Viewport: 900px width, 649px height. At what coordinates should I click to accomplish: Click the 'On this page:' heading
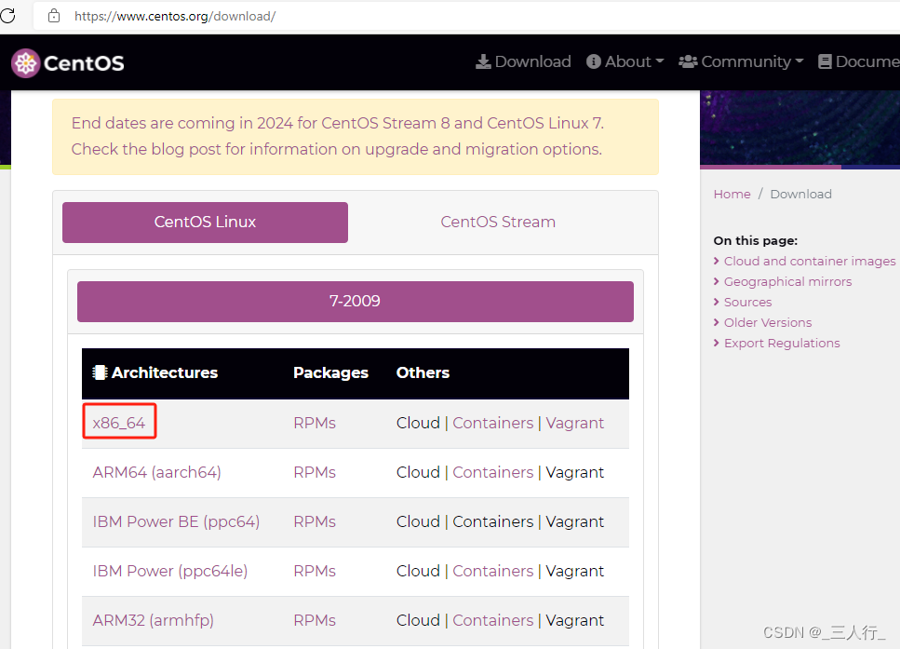click(x=756, y=240)
